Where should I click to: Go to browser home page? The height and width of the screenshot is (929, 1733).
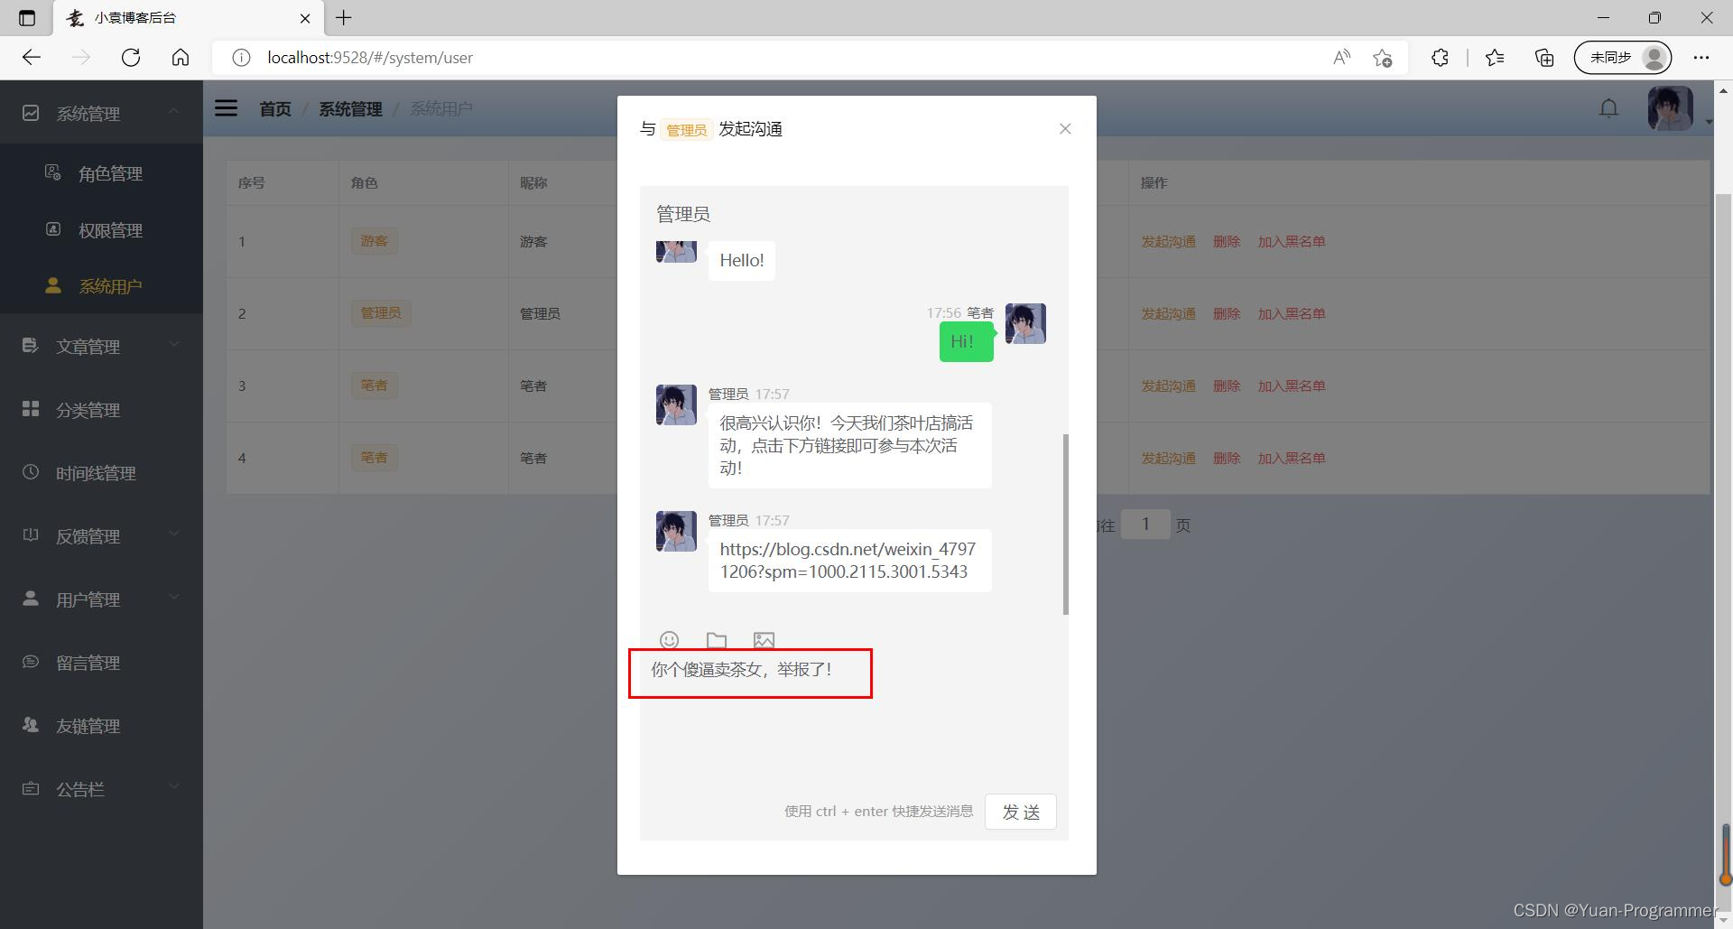coord(181,58)
